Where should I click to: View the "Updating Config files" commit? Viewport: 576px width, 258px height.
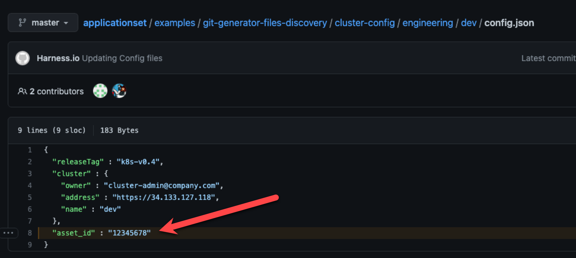(122, 58)
